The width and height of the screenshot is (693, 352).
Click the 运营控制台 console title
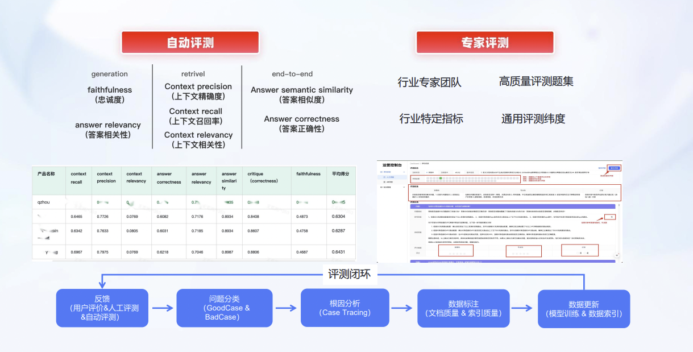[x=392, y=165]
